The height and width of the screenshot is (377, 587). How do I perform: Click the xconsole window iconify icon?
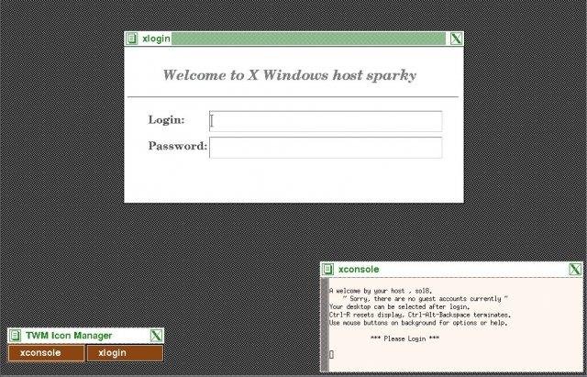pos(328,269)
